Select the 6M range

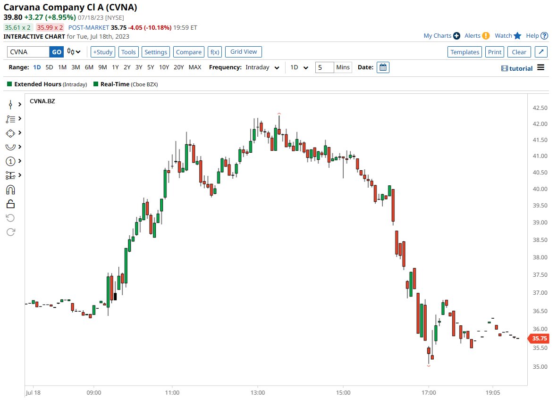[89, 67]
